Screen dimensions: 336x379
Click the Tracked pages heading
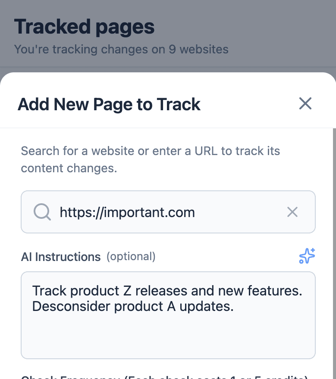[x=85, y=26]
